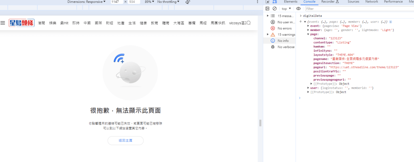Screen dimensions: 414x162
Task: Open the hamburger menu on the news site
Action: [3, 23]
